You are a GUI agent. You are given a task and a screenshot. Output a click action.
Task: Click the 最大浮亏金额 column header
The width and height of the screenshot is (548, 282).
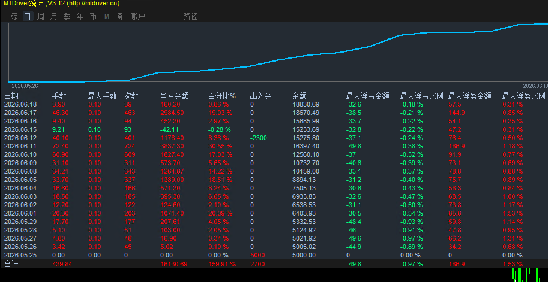click(x=368, y=96)
